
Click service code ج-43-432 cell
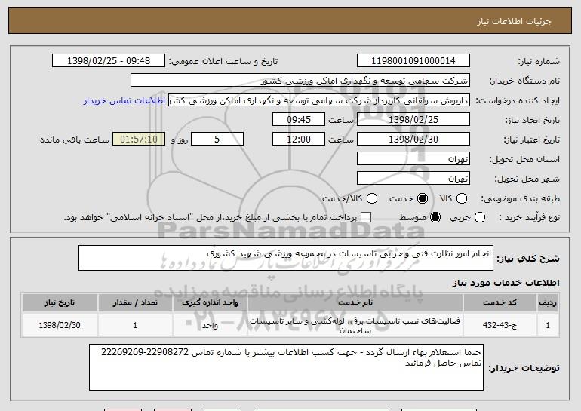click(500, 325)
